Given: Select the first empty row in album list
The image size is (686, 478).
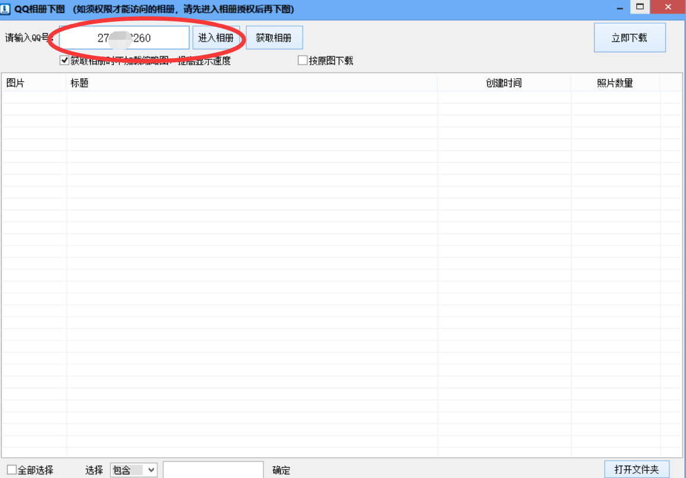Looking at the screenshot, I should [341, 97].
